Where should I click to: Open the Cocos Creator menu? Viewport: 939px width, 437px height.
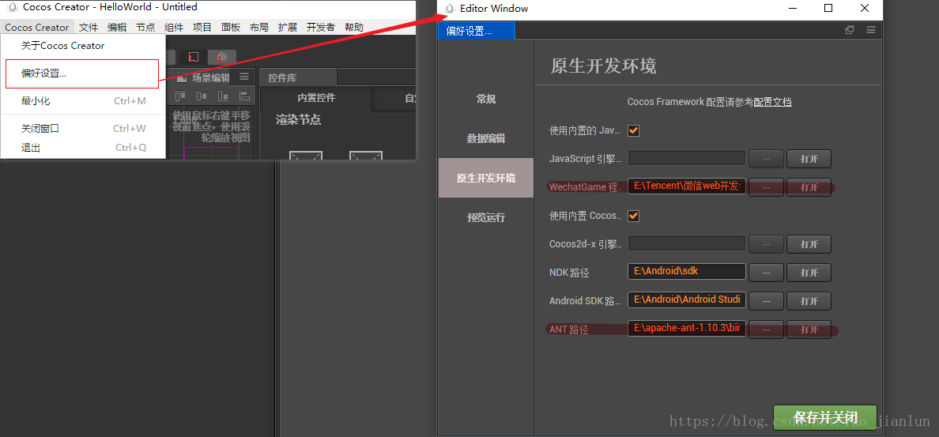[x=37, y=27]
